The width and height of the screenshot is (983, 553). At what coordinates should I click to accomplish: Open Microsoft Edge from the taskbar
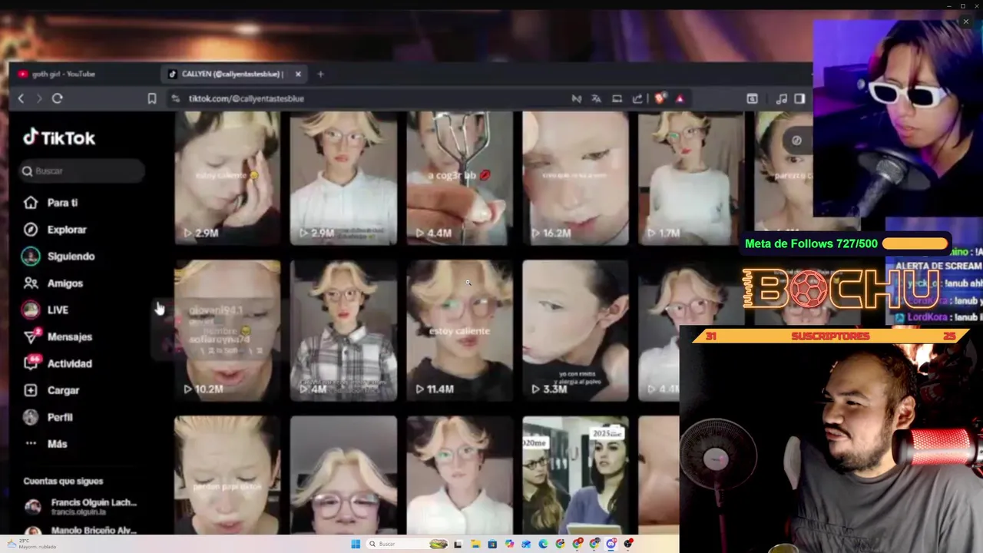click(x=543, y=544)
